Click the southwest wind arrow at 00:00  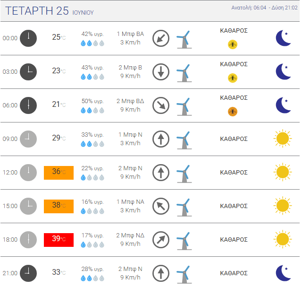pos(161,38)
